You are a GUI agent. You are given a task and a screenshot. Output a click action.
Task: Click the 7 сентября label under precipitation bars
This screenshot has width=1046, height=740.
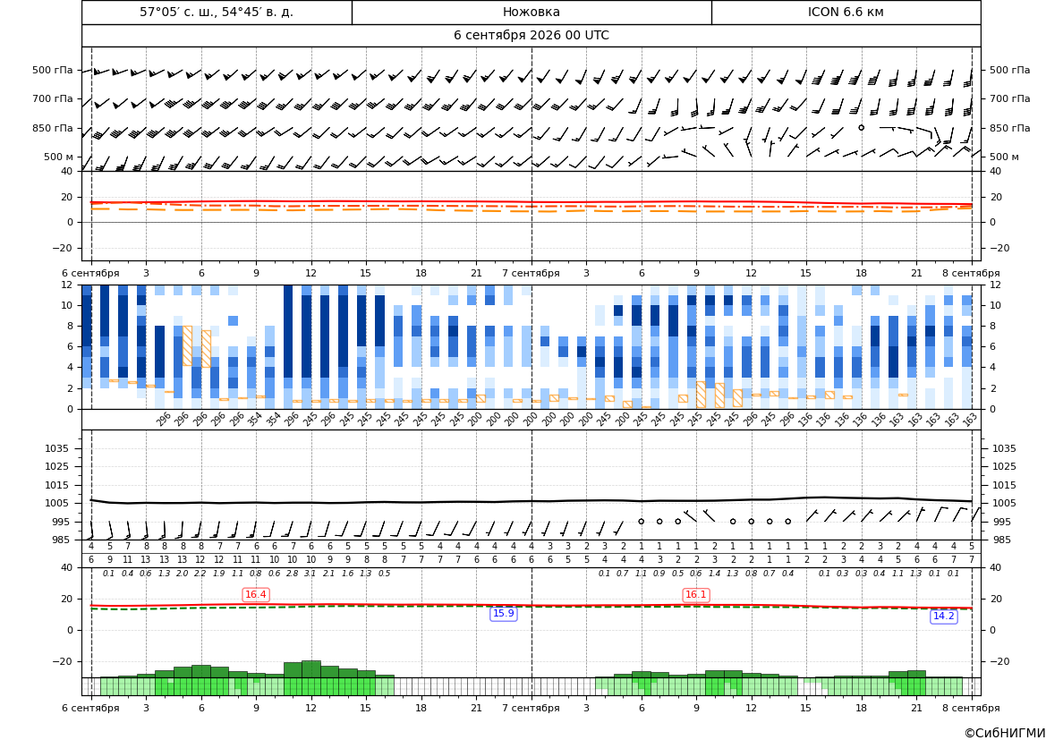pos(531,708)
